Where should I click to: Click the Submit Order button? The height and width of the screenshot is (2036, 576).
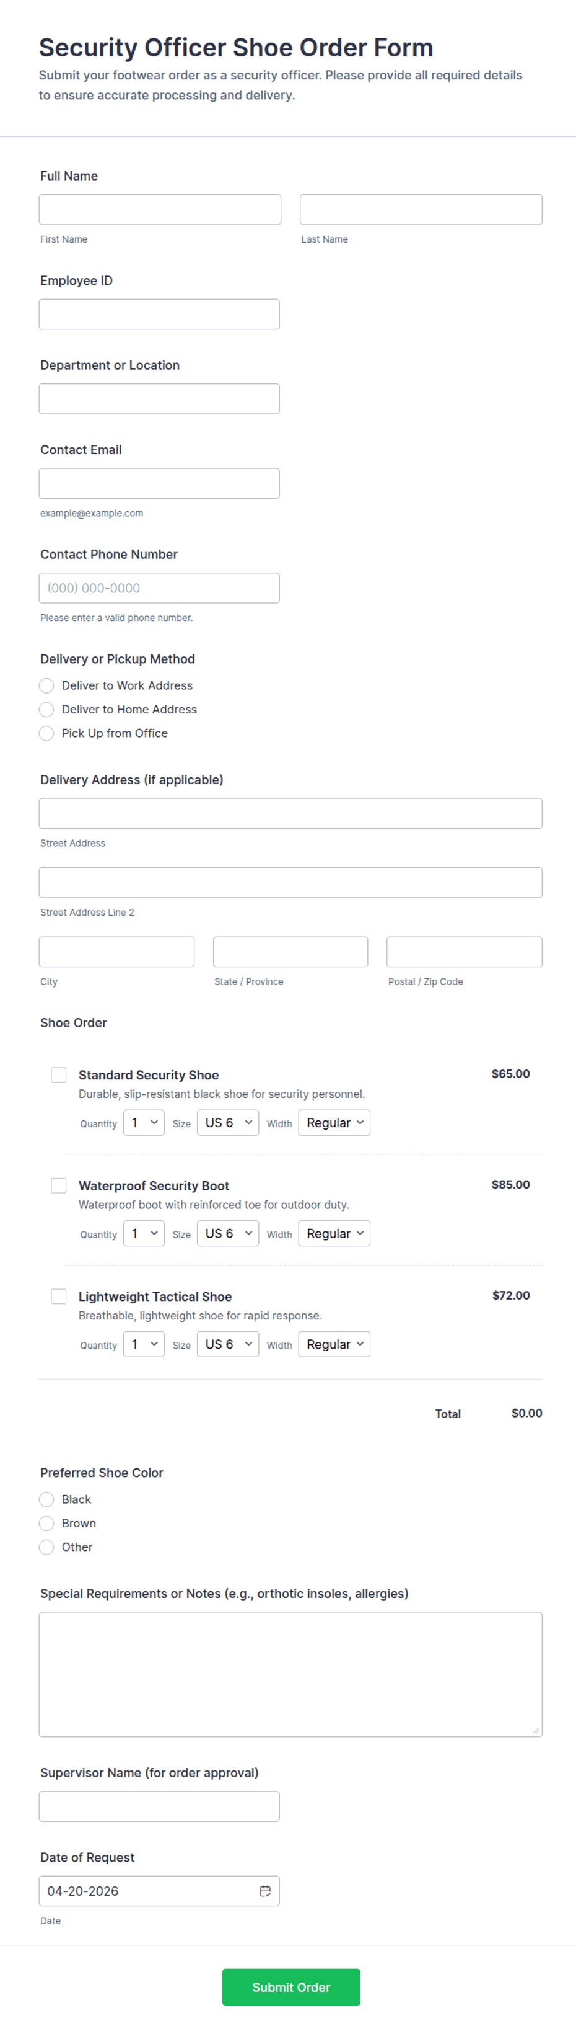tap(291, 1986)
